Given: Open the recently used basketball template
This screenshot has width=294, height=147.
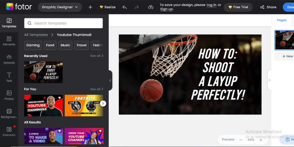Looking at the screenshot, I should [44, 72].
